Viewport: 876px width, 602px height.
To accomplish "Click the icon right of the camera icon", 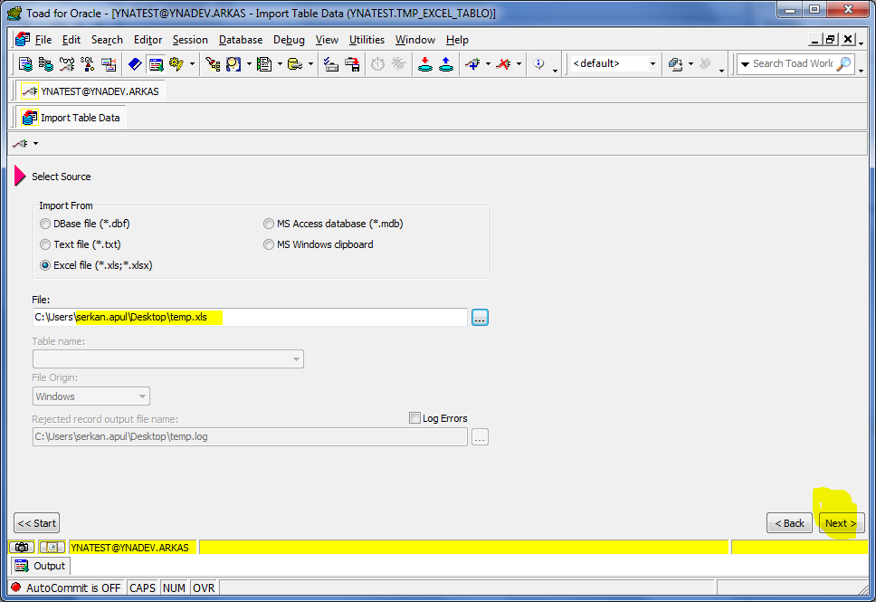I will 52,547.
